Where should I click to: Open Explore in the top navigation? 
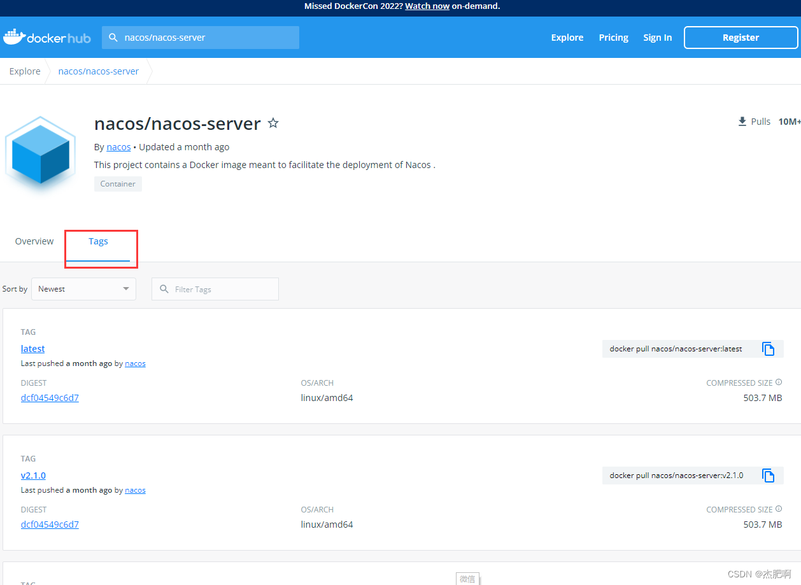567,38
